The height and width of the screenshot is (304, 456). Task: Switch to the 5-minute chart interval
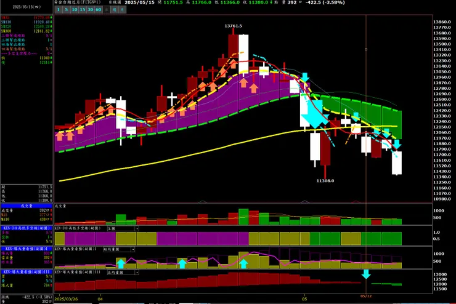tap(67, 10)
